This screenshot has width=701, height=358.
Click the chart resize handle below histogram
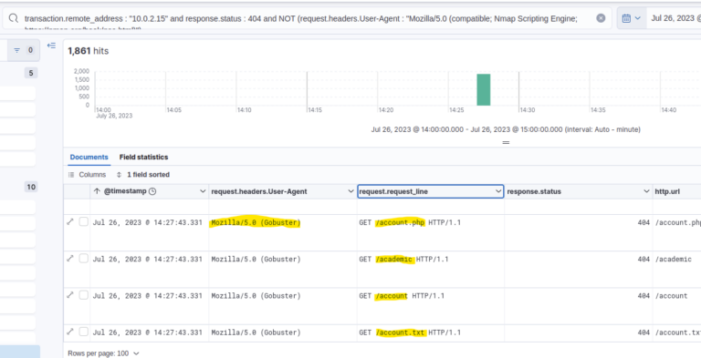click(x=506, y=142)
